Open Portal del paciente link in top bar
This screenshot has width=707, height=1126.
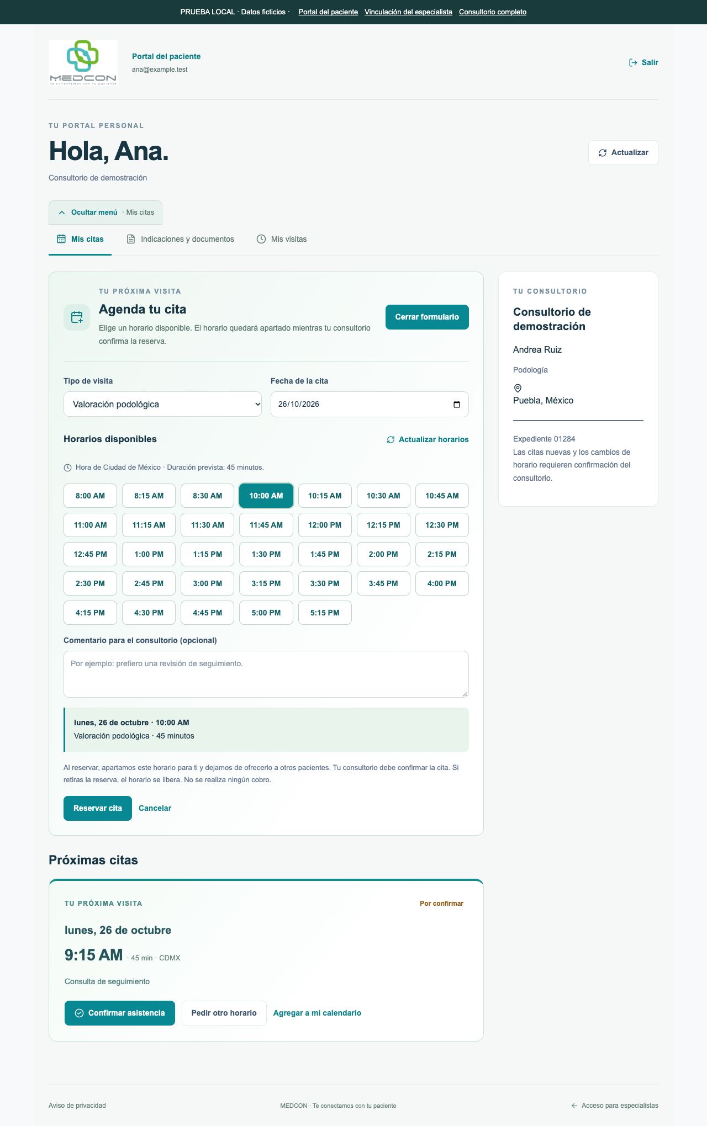point(328,12)
